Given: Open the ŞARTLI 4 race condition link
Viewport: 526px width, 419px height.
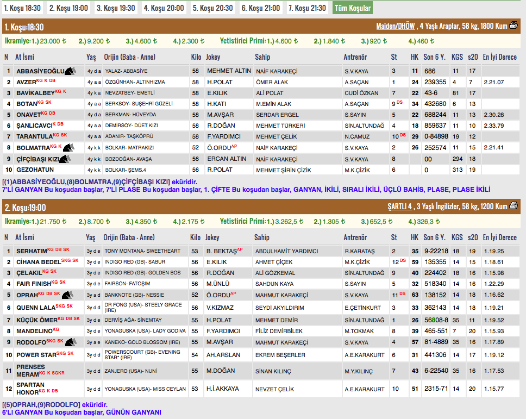Looking at the screenshot, I should (x=399, y=207).
